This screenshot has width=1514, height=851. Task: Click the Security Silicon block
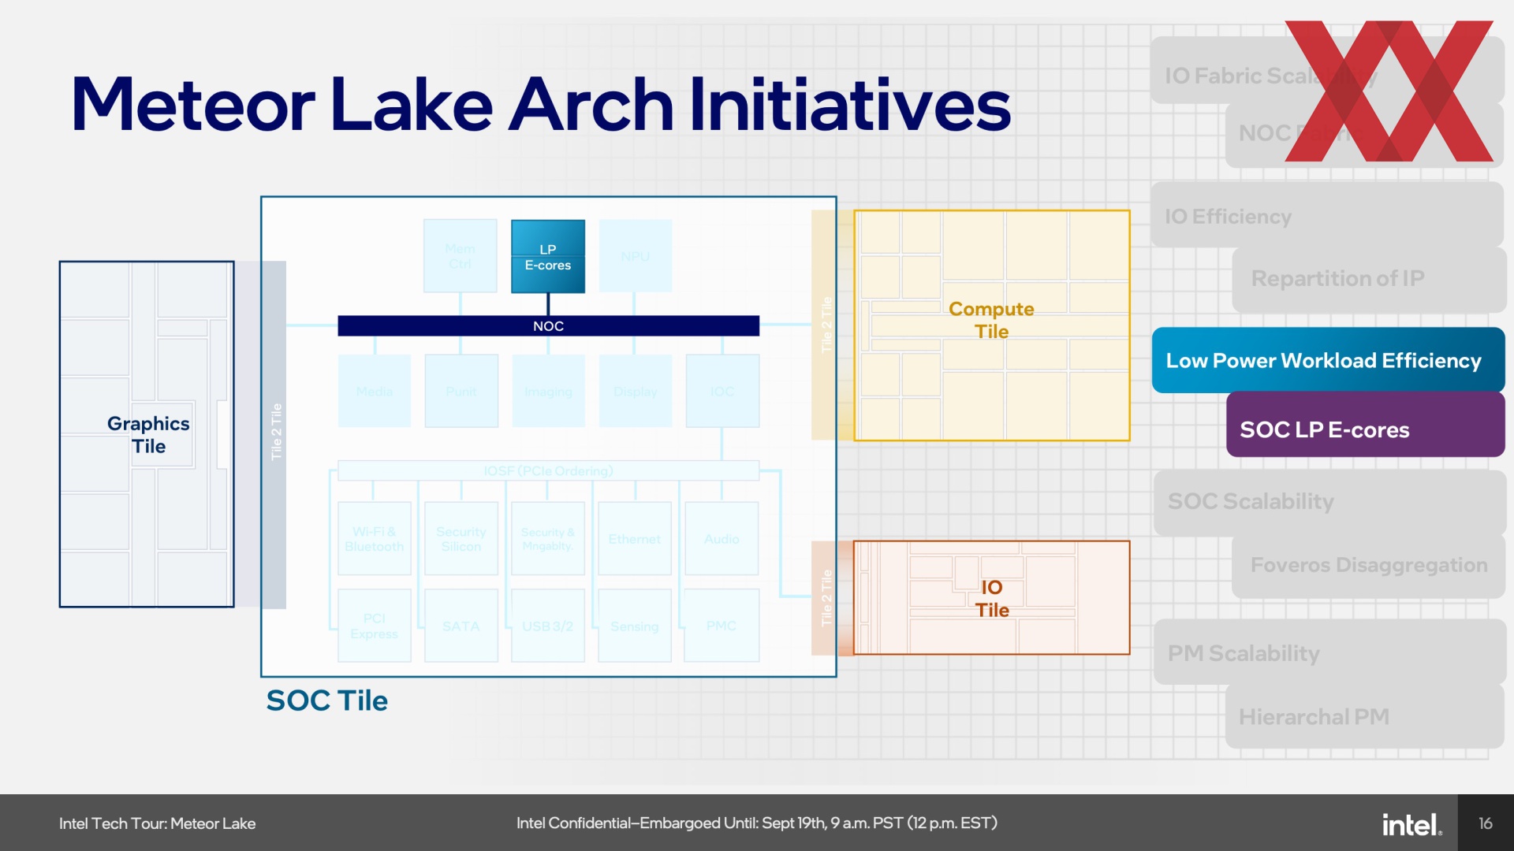[461, 539]
